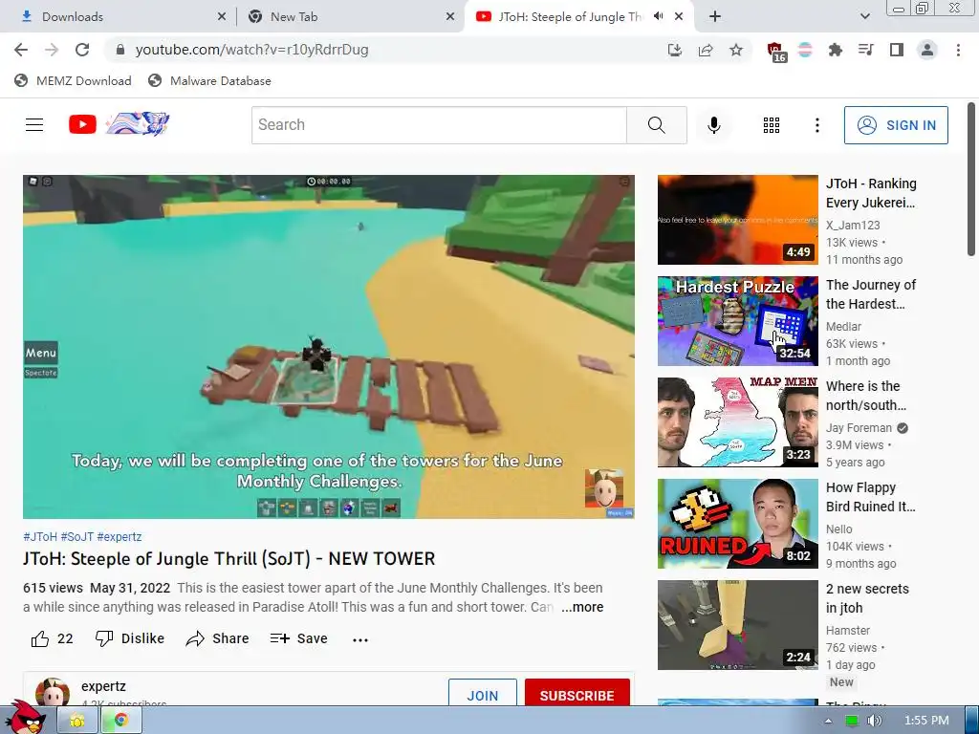
Task: Click the install/download page icon in address bar
Action: [674, 50]
